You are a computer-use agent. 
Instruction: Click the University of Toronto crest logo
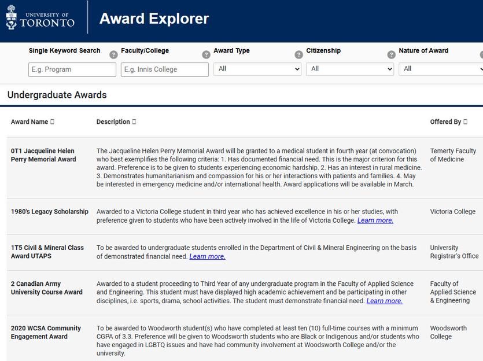click(x=12, y=17)
